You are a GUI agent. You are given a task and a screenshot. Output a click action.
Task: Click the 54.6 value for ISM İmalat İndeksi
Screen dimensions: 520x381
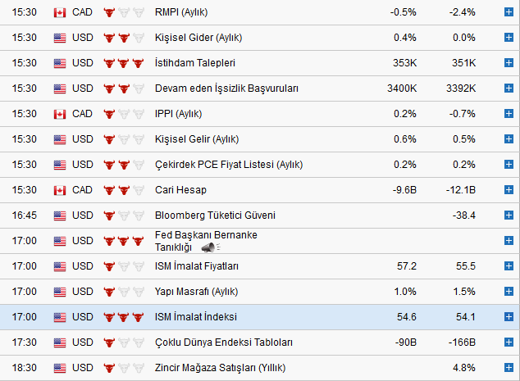tap(404, 317)
